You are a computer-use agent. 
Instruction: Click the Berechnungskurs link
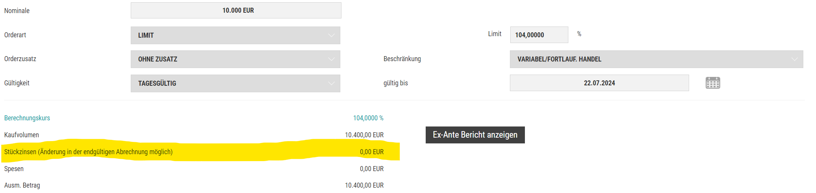click(27, 118)
